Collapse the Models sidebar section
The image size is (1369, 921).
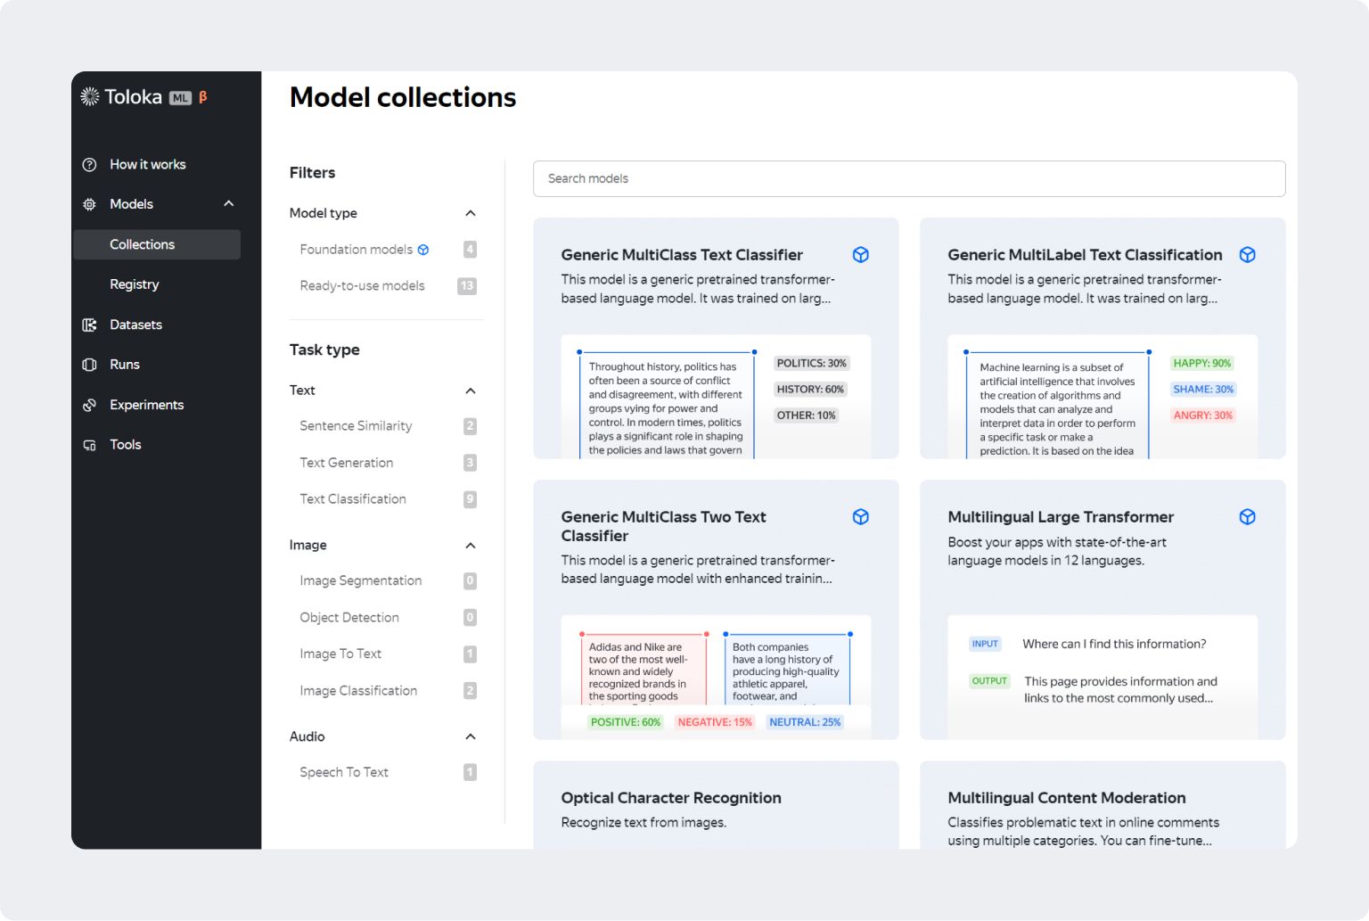(229, 203)
